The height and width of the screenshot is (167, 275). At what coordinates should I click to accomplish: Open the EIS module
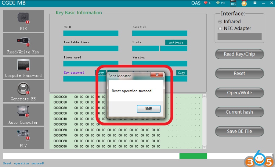click(x=23, y=21)
